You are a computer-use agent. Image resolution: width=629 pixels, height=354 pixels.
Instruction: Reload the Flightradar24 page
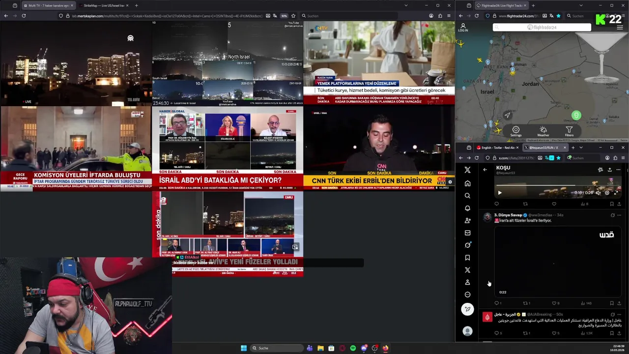(x=477, y=16)
